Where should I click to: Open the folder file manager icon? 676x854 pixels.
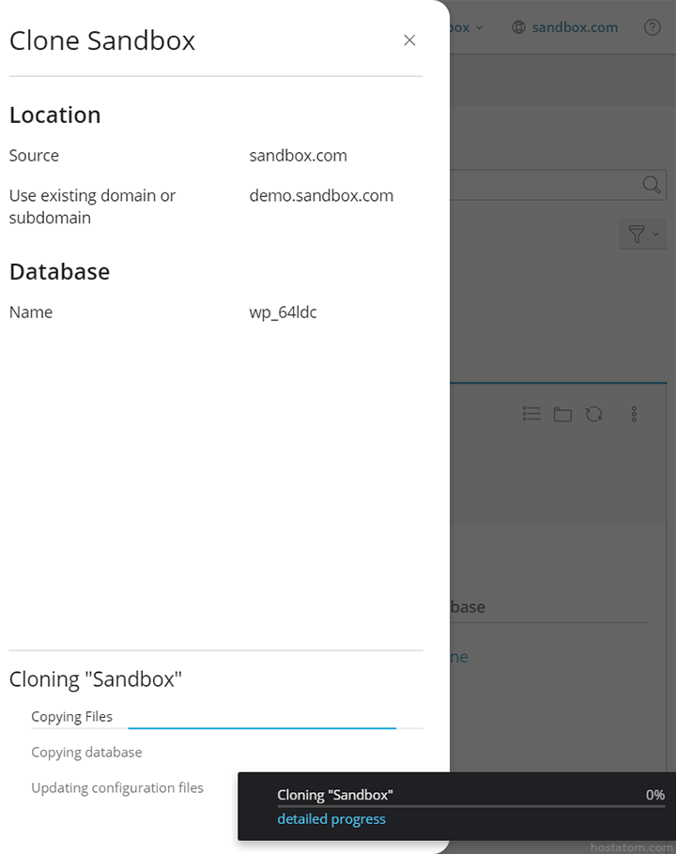(562, 414)
